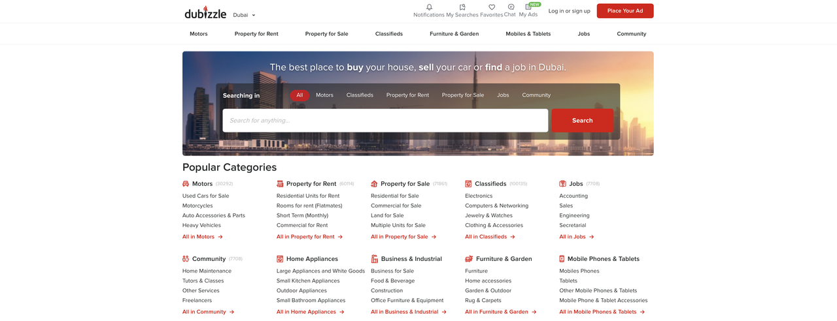Click the arrow beside All in Motors
Image resolution: width=837 pixels, height=321 pixels.
220,237
